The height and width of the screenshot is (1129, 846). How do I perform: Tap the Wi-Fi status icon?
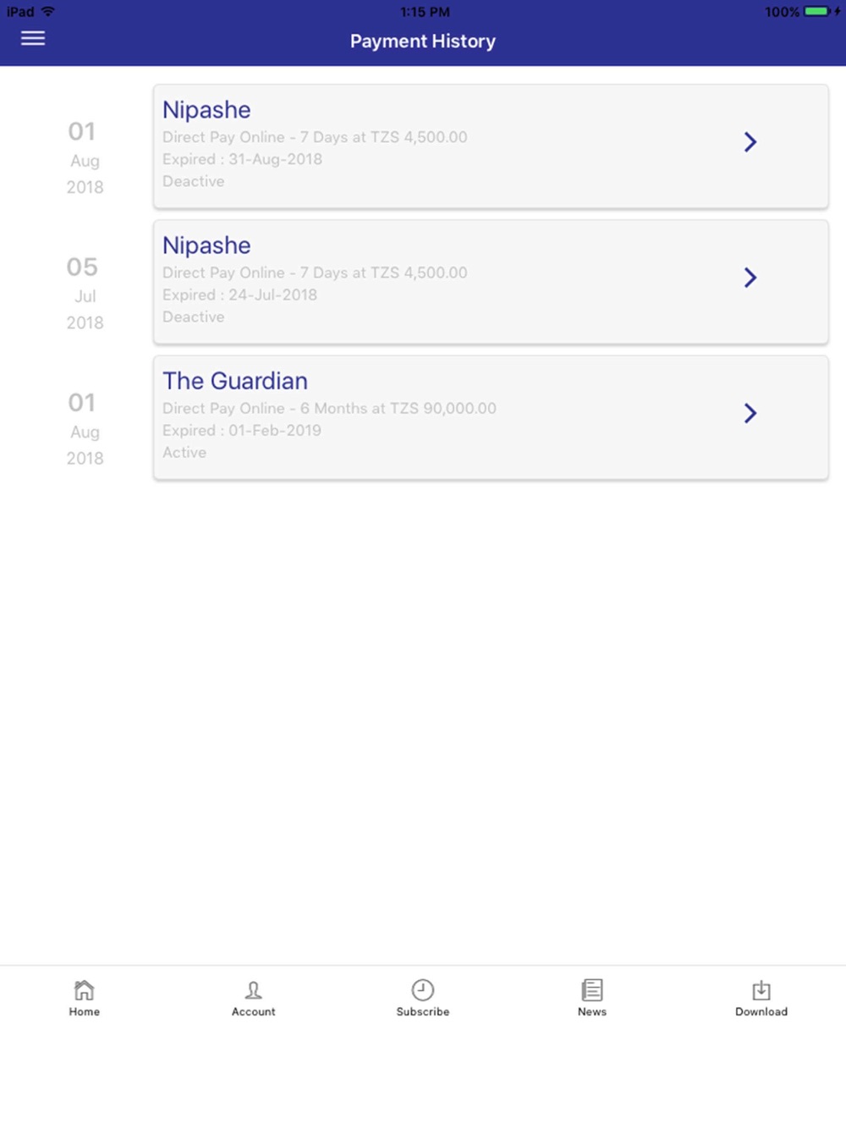[x=48, y=12]
